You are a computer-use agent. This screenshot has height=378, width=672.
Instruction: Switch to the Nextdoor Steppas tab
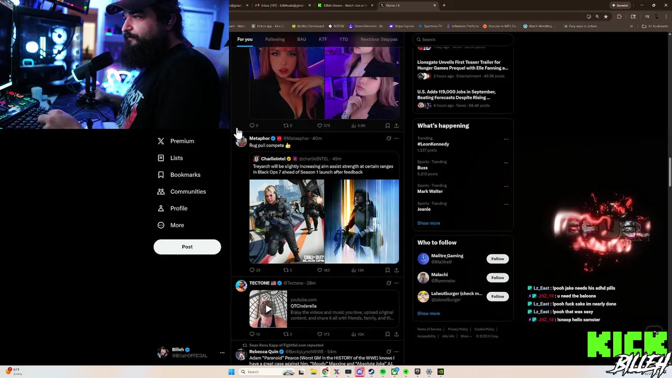(379, 39)
